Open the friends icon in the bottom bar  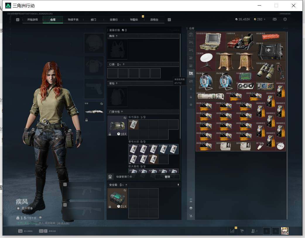coord(254,231)
